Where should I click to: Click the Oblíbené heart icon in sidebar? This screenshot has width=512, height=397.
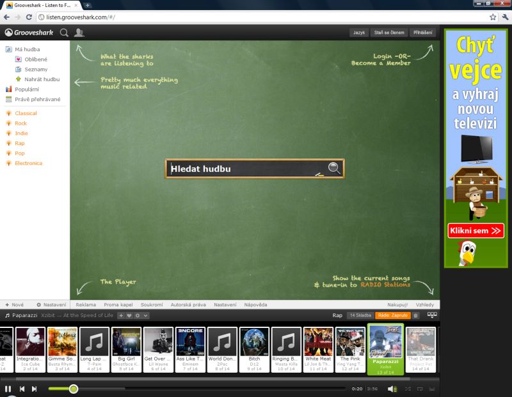point(19,59)
